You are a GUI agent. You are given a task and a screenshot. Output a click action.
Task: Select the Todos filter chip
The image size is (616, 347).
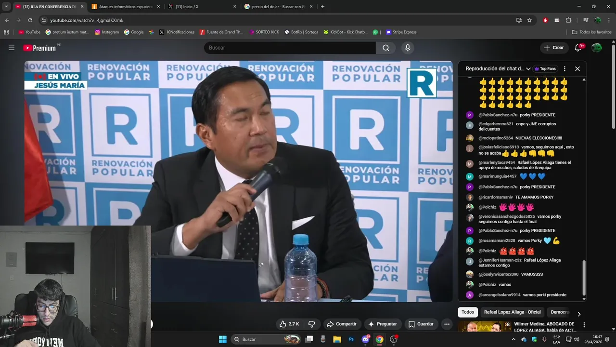pos(468,312)
